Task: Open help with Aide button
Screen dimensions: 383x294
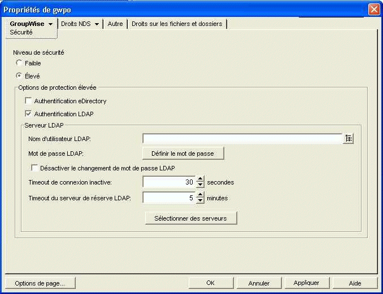Action: pos(355,283)
